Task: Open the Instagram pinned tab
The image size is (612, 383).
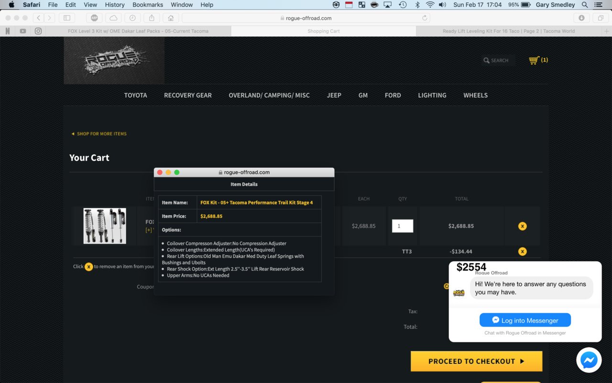Action: pos(38,31)
